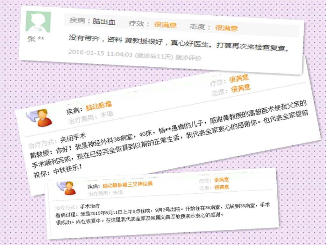
Task: Open the 脑出血 disease label
Action: click(x=104, y=21)
